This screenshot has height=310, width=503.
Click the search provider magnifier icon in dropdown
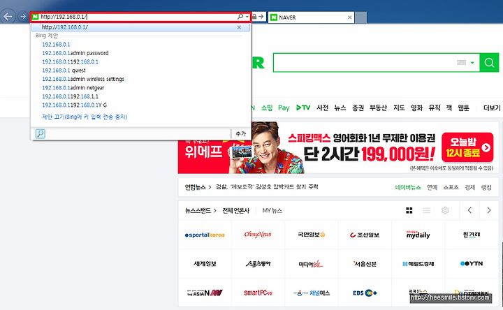click(x=40, y=133)
